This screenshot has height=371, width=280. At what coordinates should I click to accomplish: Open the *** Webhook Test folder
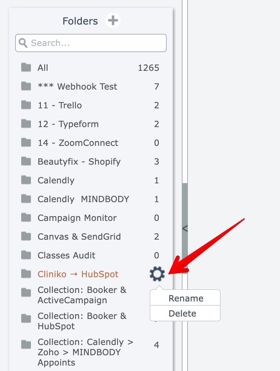(x=77, y=87)
